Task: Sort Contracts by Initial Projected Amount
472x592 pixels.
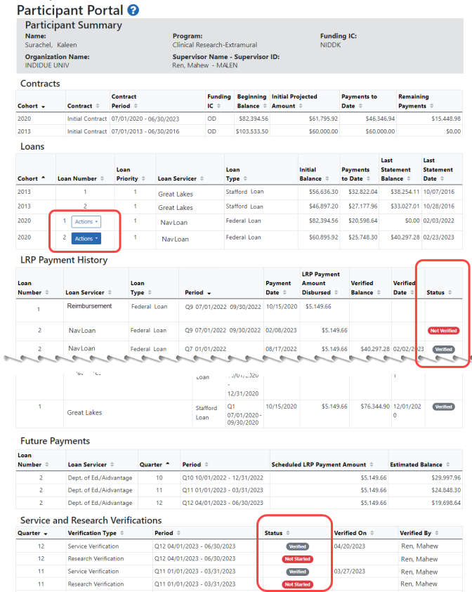Action: point(294,101)
